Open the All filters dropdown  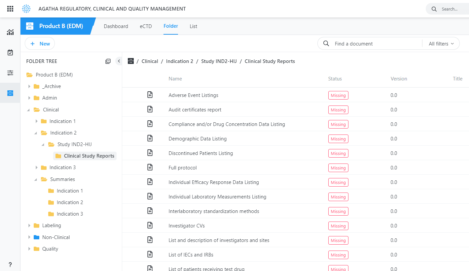pos(441,44)
